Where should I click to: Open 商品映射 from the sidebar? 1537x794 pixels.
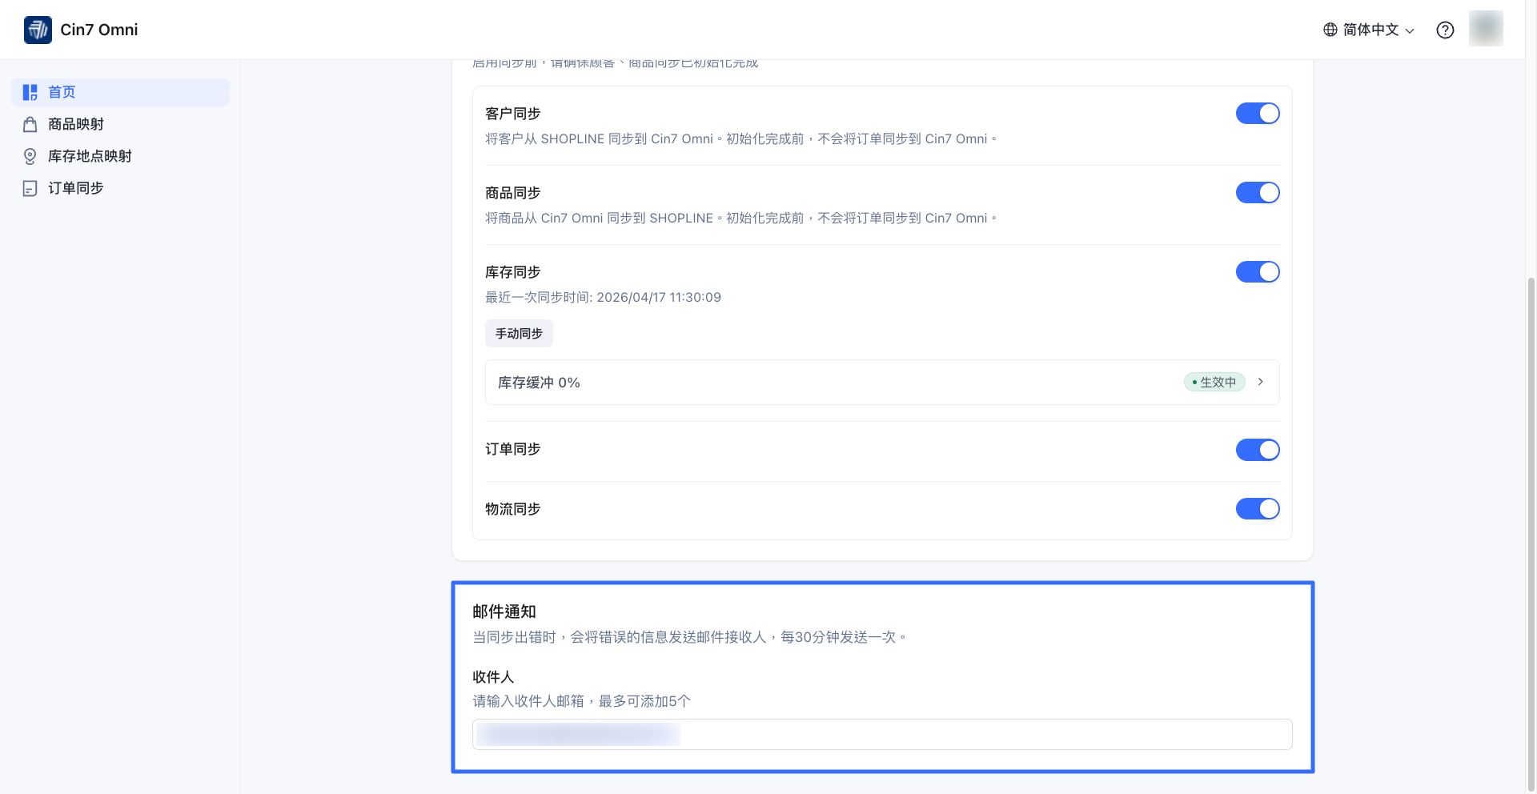click(x=120, y=124)
